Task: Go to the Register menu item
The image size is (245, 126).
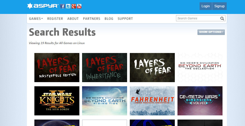Action: click(55, 19)
